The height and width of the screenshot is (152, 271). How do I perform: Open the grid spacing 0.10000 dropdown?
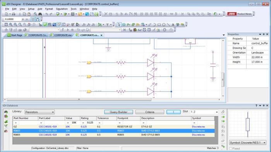(x=23, y=19)
